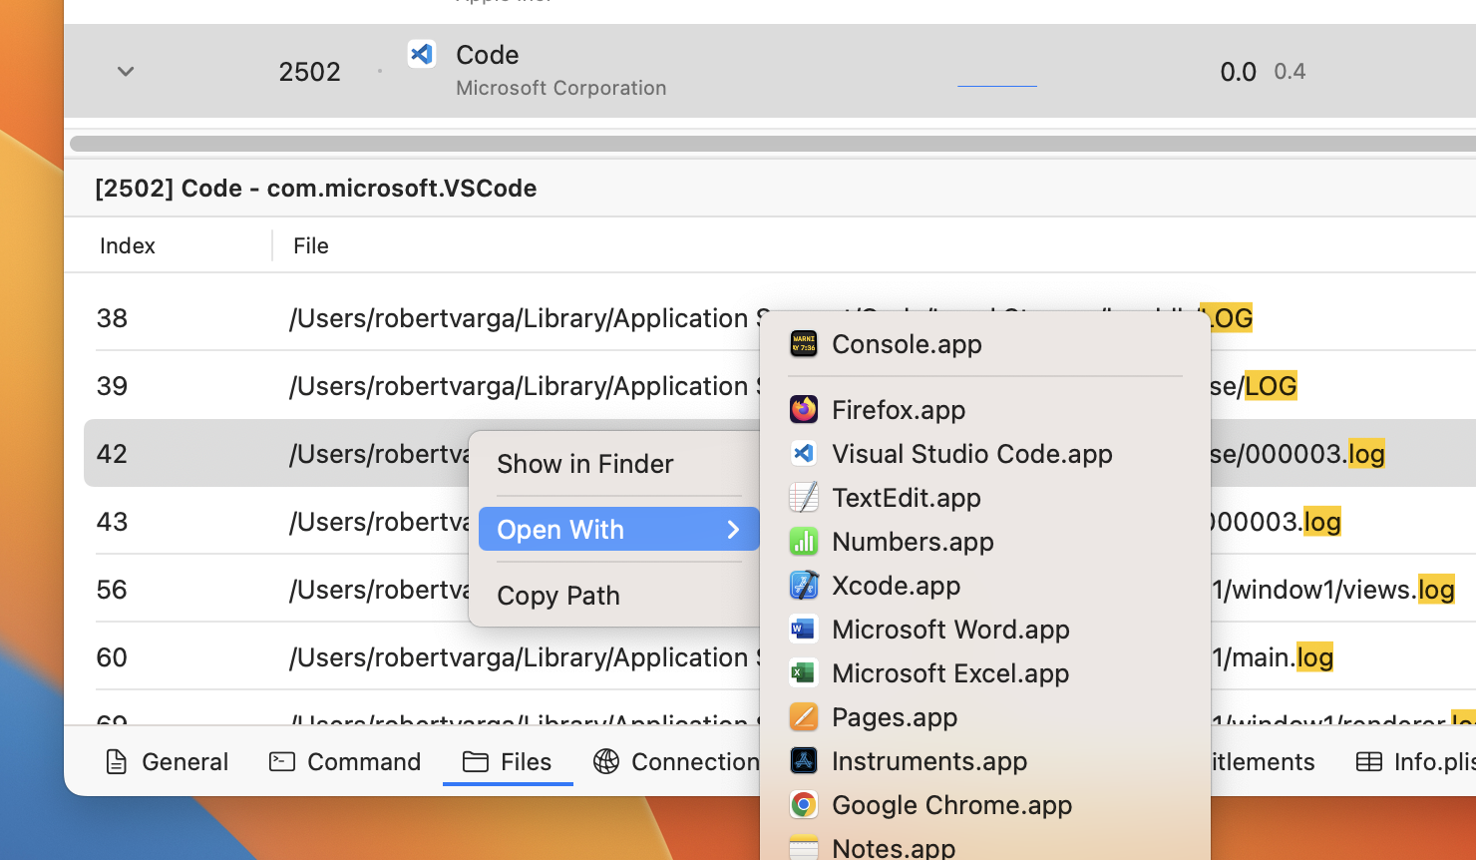
Task: Select the Microsoft Excel.app icon
Action: pyautogui.click(x=804, y=673)
